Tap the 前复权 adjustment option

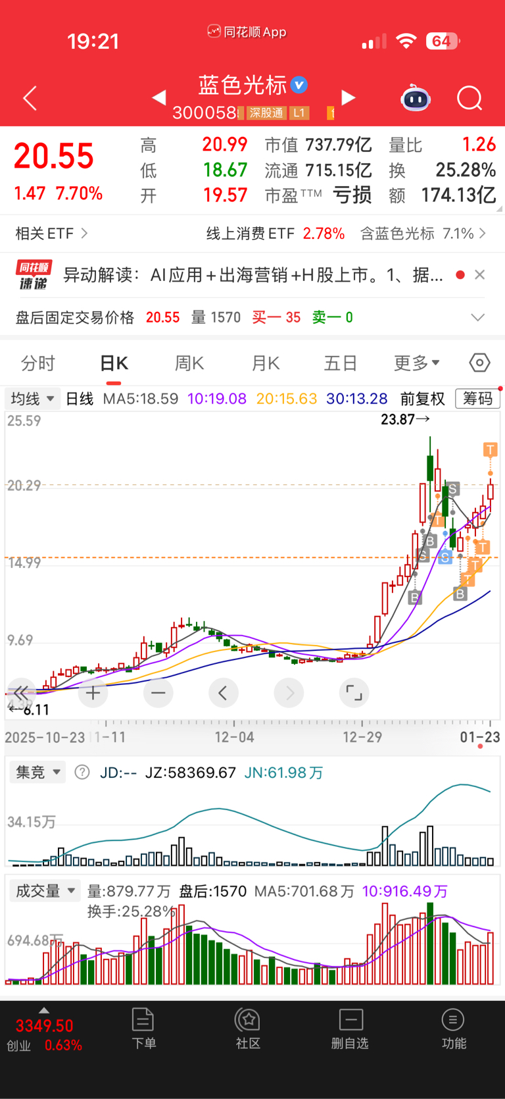click(422, 399)
